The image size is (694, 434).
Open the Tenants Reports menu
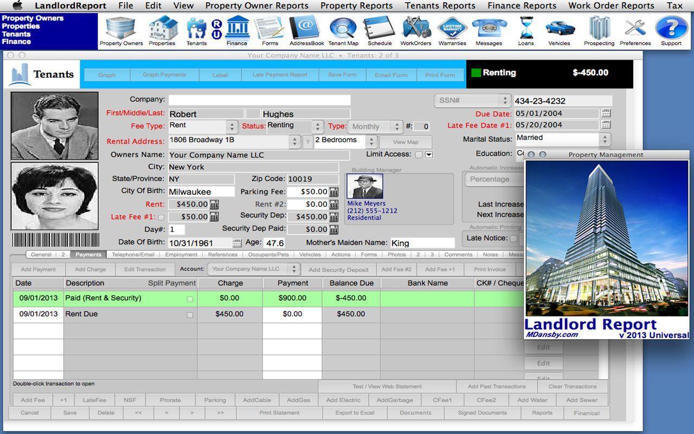click(x=440, y=5)
